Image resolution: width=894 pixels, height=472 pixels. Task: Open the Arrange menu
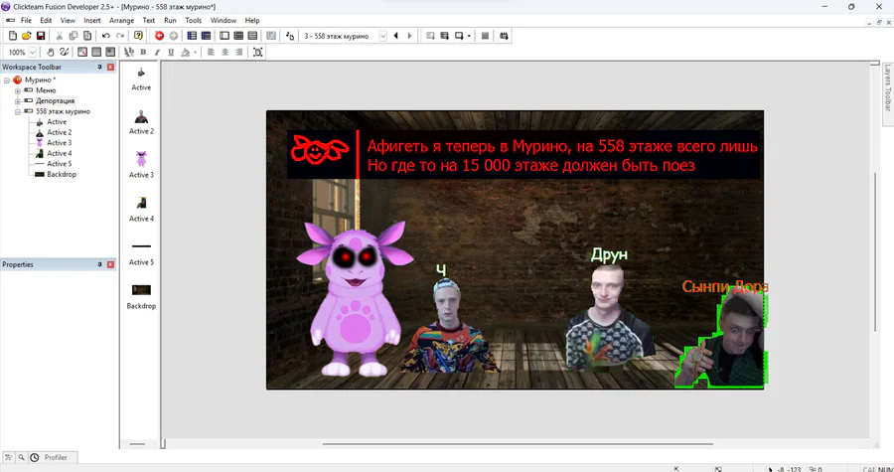tap(121, 20)
